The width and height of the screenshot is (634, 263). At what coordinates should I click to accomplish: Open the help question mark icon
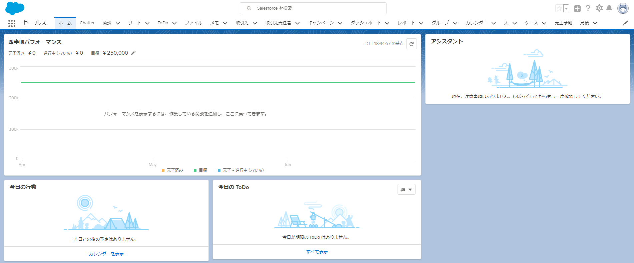[x=588, y=8]
